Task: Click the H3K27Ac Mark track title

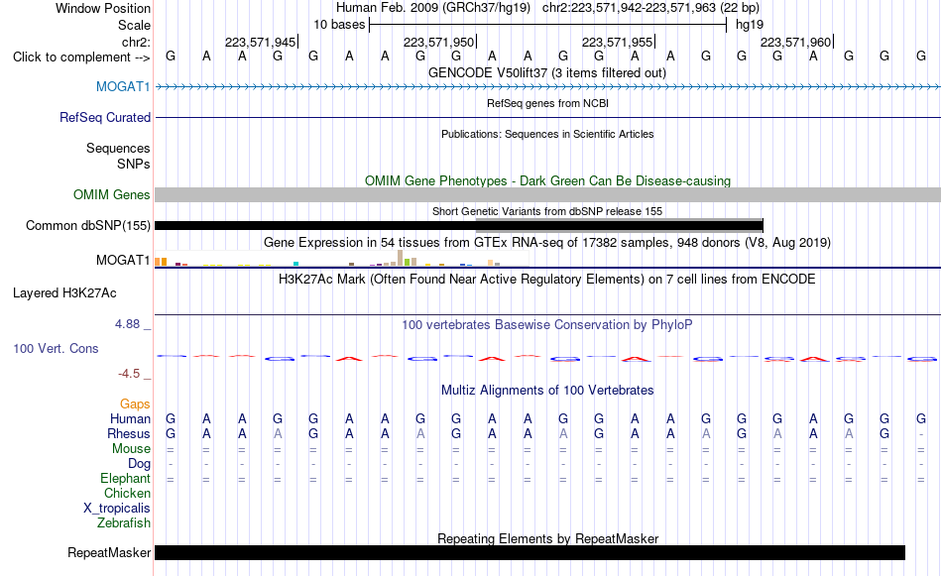Action: point(547,280)
